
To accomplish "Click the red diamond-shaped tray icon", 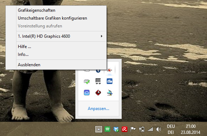I will (x=98, y=93).
